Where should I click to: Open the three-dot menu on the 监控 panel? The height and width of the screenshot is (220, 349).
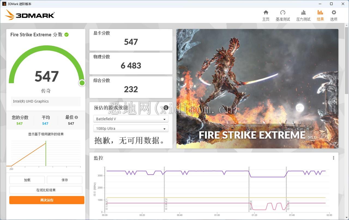(x=333, y=158)
